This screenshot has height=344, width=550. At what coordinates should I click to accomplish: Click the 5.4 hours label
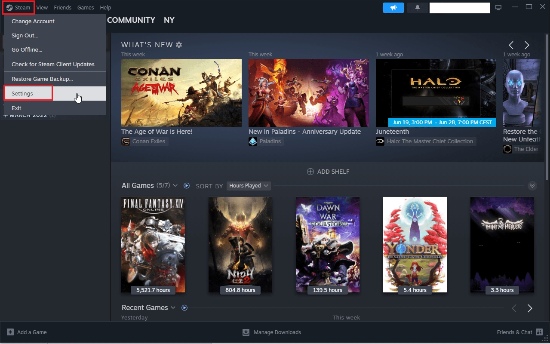coord(415,290)
